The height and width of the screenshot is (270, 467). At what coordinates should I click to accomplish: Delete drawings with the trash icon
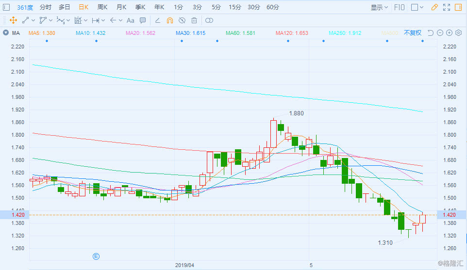pyautogui.click(x=194, y=20)
